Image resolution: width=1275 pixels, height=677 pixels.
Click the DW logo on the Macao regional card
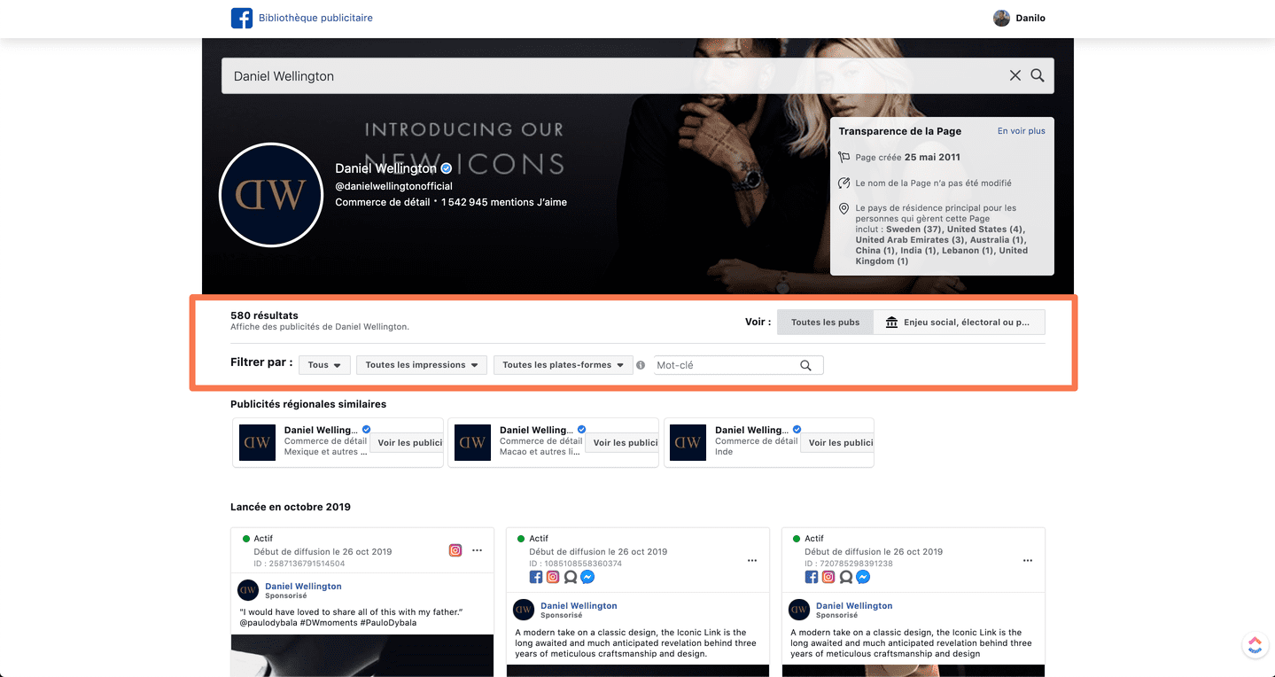472,442
